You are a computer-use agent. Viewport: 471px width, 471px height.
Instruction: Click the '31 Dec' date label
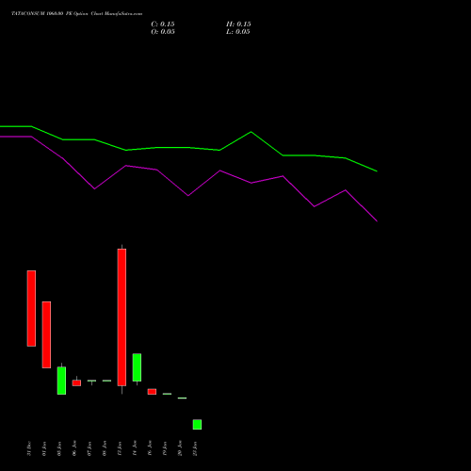[x=29, y=448]
